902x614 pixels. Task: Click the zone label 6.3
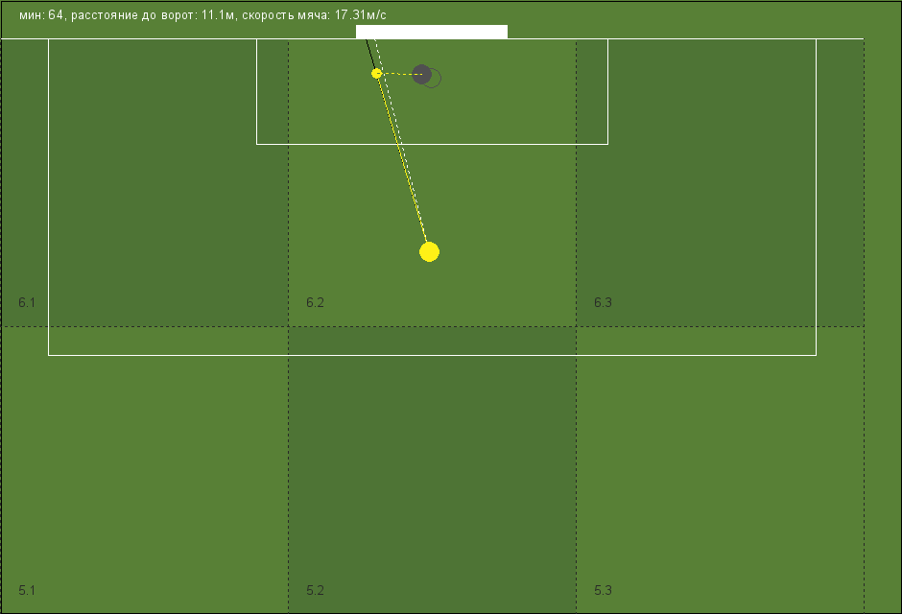click(603, 302)
